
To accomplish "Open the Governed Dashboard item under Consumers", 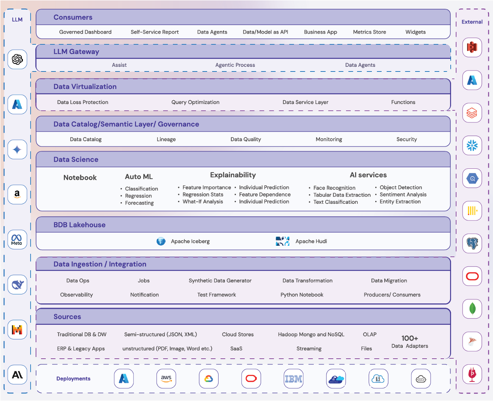I will (86, 32).
